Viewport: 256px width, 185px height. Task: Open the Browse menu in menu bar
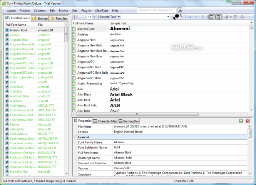[64, 11]
